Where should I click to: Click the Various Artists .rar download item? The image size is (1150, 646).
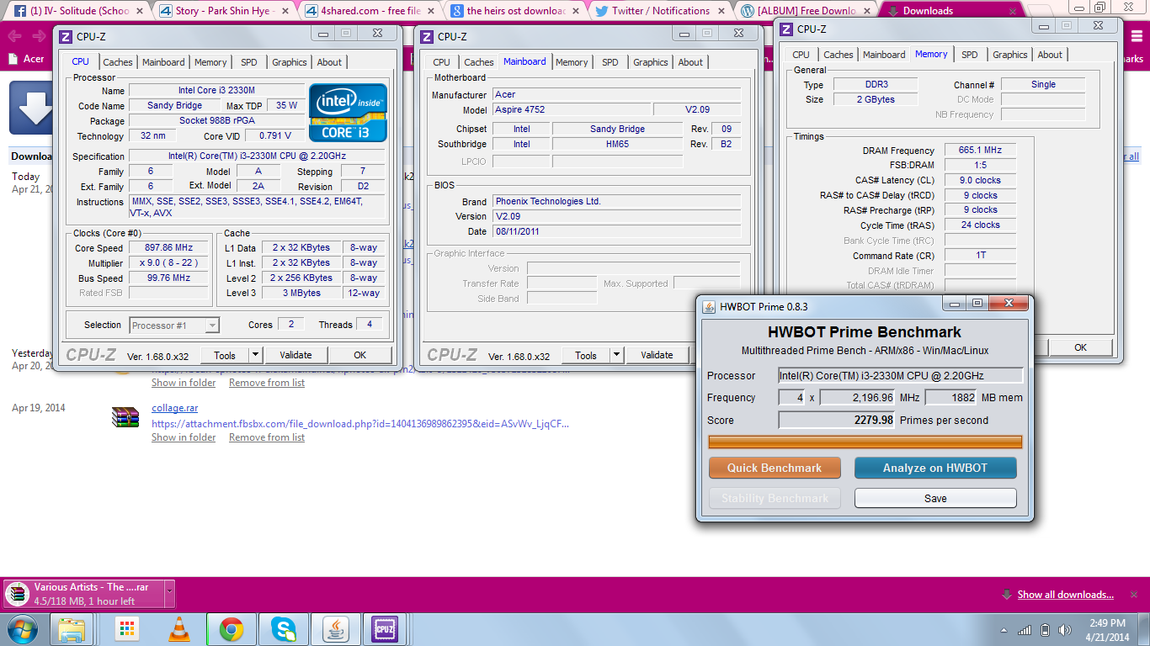(x=84, y=594)
